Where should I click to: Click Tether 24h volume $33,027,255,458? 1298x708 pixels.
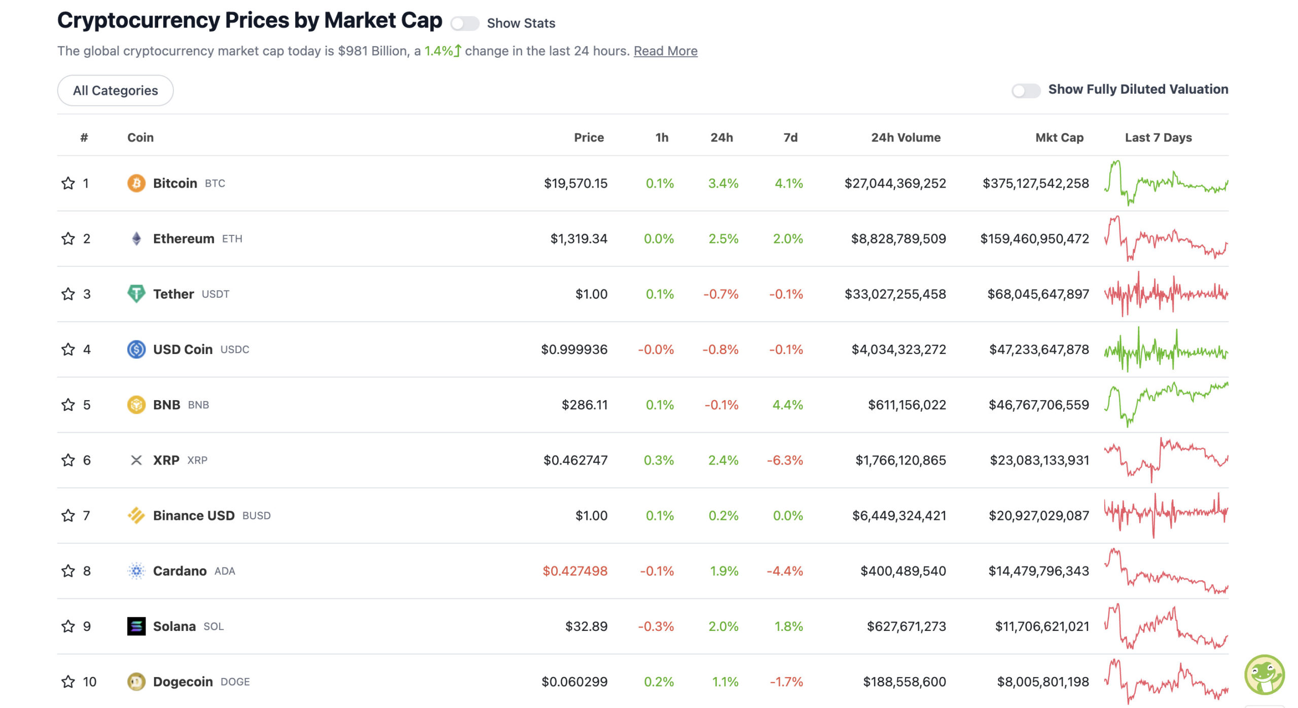point(895,294)
